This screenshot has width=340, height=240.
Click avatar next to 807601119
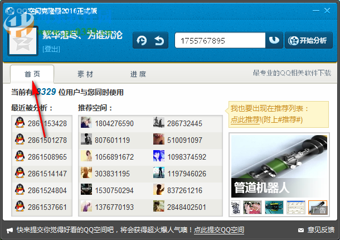click(x=86, y=139)
